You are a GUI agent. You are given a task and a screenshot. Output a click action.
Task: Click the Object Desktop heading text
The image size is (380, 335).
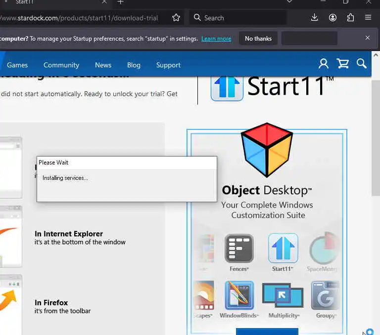(x=267, y=190)
